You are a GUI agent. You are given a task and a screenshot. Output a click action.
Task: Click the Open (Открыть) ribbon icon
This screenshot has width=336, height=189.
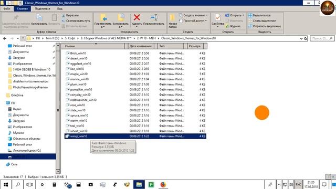click(227, 15)
